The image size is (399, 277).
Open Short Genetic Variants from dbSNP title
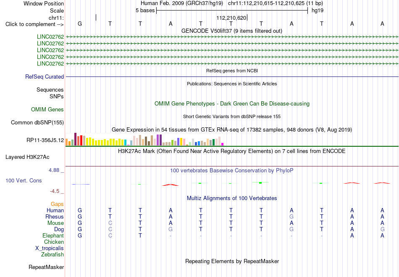pyautogui.click(x=232, y=116)
